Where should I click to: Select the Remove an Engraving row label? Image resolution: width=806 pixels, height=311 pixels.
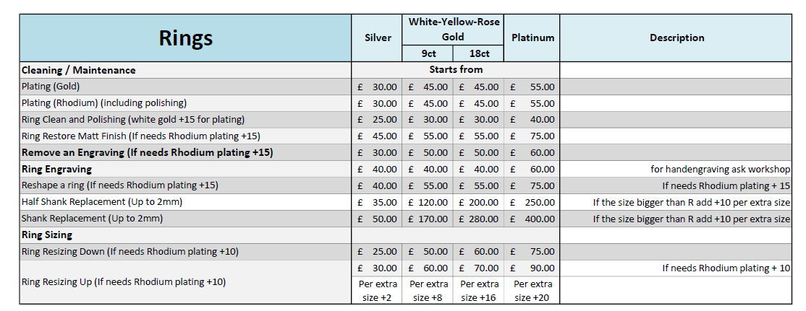(x=185, y=152)
